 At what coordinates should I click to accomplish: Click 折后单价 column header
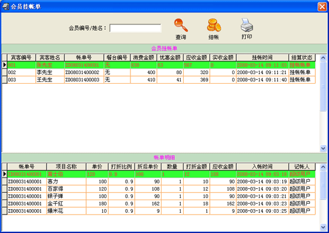tap(148, 167)
